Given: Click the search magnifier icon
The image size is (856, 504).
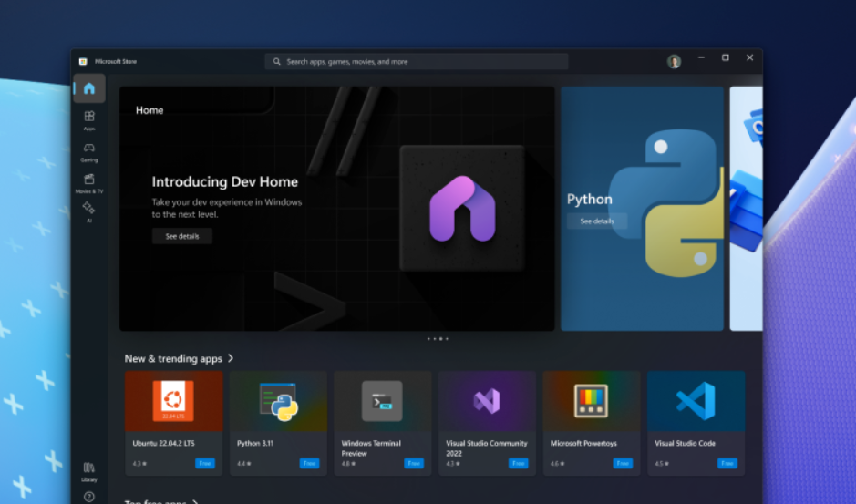Looking at the screenshot, I should coord(277,62).
